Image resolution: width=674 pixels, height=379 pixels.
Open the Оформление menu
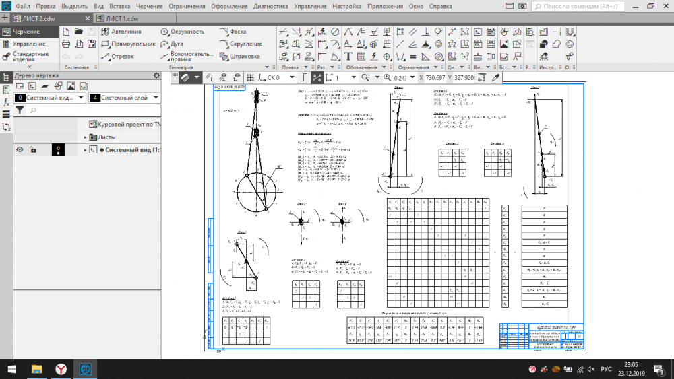(228, 6)
